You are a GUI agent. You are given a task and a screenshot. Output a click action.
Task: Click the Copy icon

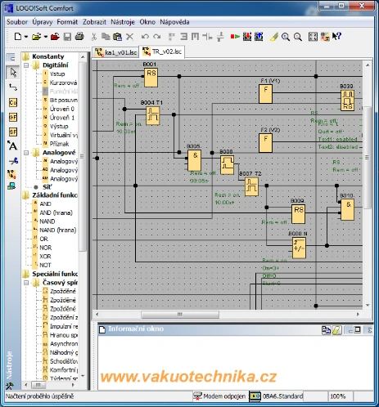point(106,37)
